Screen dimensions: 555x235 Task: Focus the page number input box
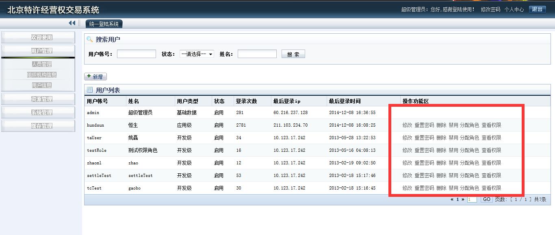[x=472, y=200]
